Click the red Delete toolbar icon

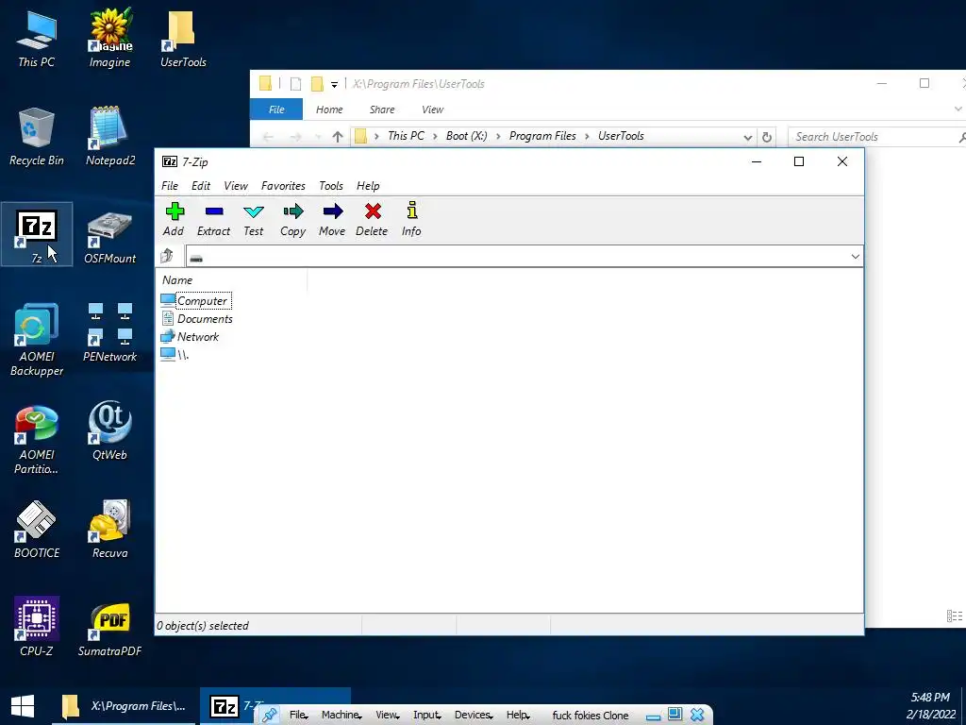click(x=372, y=219)
